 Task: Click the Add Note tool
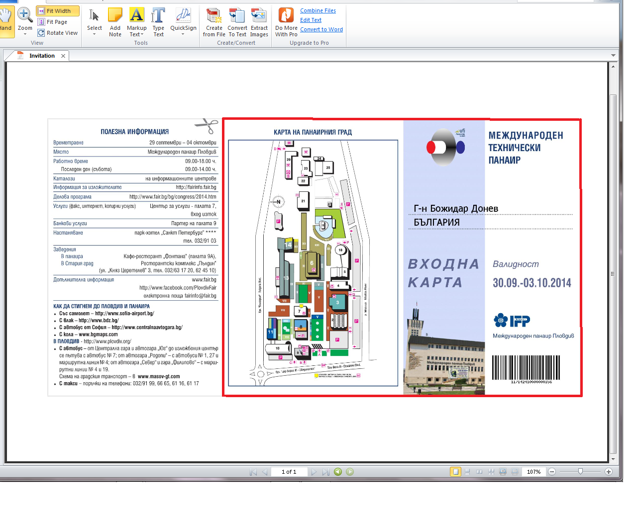click(x=115, y=22)
